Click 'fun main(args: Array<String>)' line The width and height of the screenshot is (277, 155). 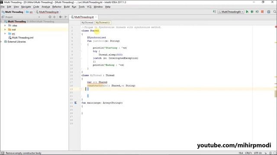tap(102, 103)
